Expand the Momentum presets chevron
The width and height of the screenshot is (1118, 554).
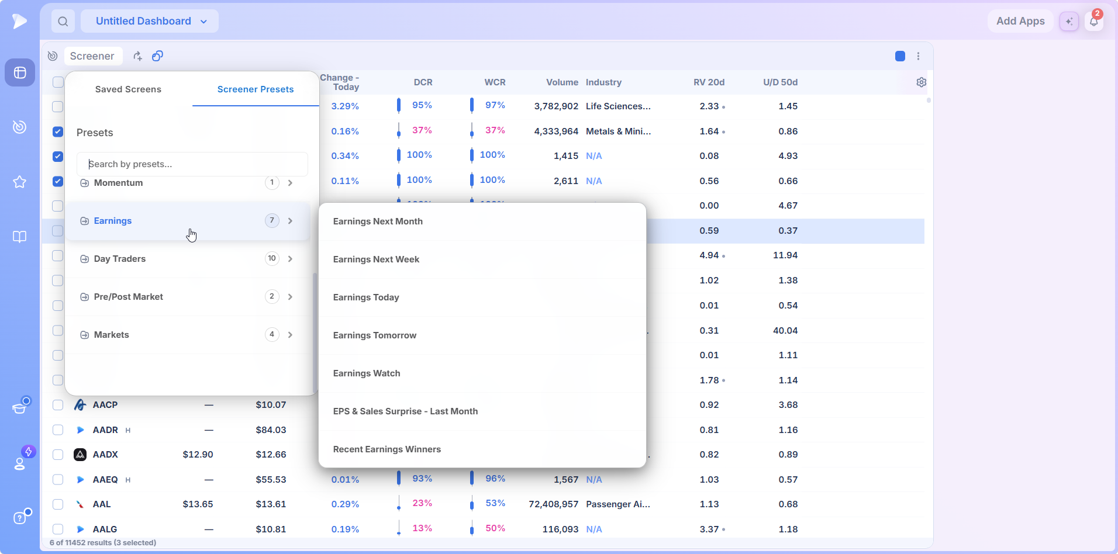click(x=290, y=183)
